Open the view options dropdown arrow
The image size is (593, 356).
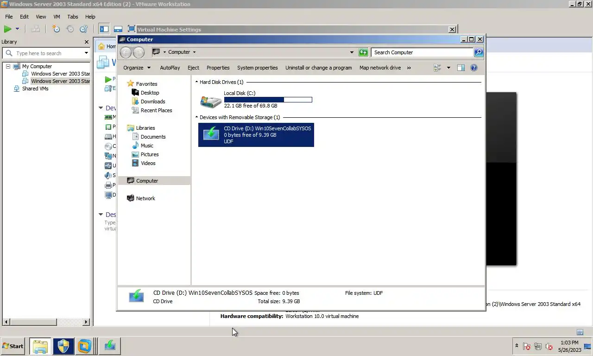click(x=448, y=68)
